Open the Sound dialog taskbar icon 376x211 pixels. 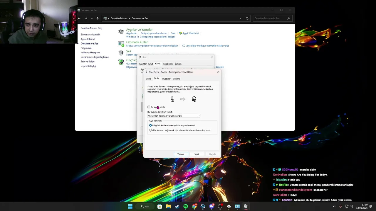pyautogui.click(x=246, y=206)
